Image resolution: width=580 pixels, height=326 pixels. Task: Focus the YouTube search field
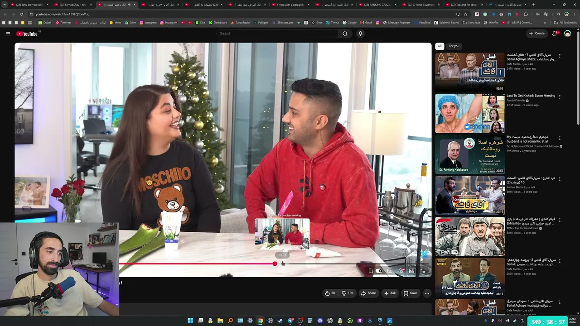tap(277, 34)
